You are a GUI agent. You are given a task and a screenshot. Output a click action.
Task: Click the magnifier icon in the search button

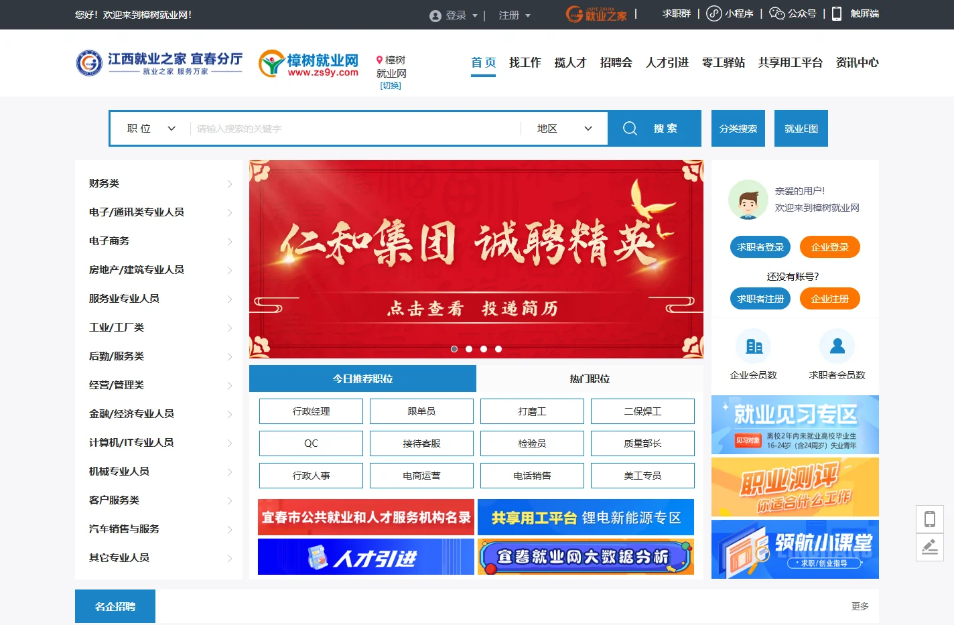630,128
